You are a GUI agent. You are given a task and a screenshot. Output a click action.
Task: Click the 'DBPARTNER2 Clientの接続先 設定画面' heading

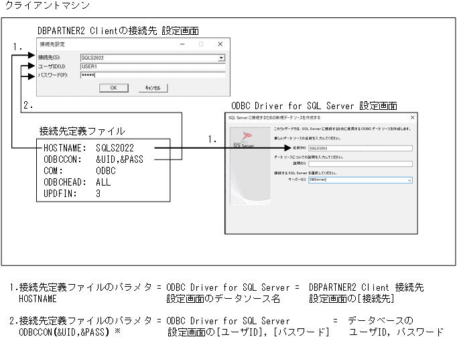[x=119, y=31]
